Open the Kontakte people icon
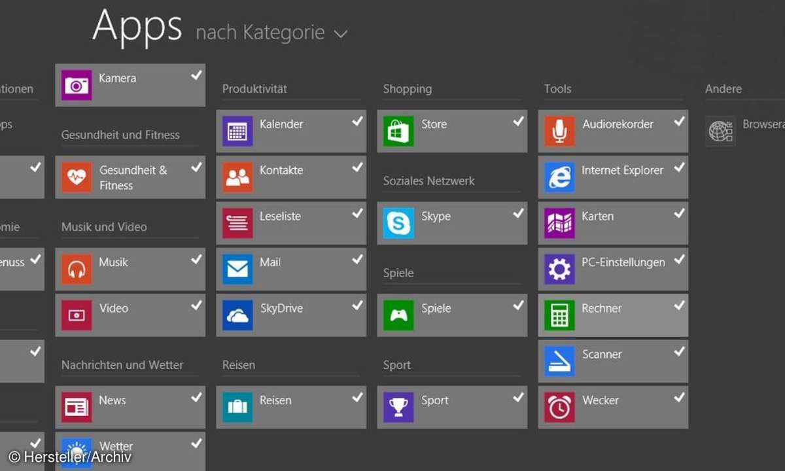Image resolution: width=785 pixels, height=471 pixels. point(237,177)
